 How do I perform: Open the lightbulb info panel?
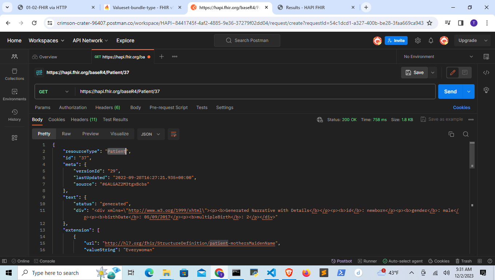[486, 90]
